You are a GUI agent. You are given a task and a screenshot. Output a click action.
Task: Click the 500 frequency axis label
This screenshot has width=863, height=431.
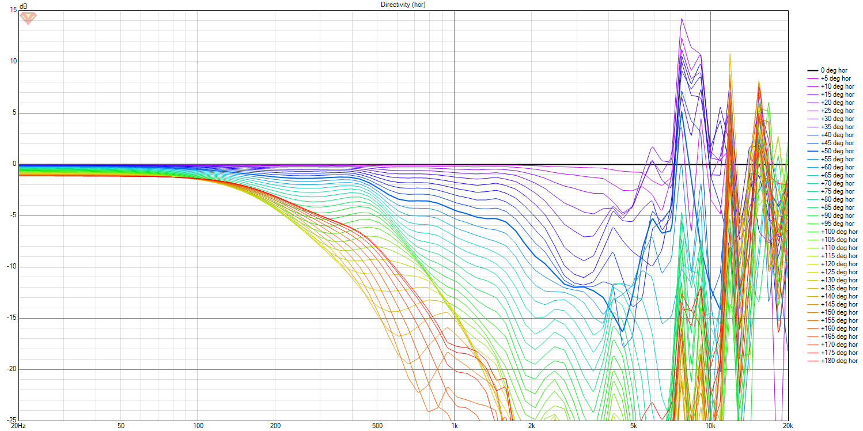click(377, 426)
